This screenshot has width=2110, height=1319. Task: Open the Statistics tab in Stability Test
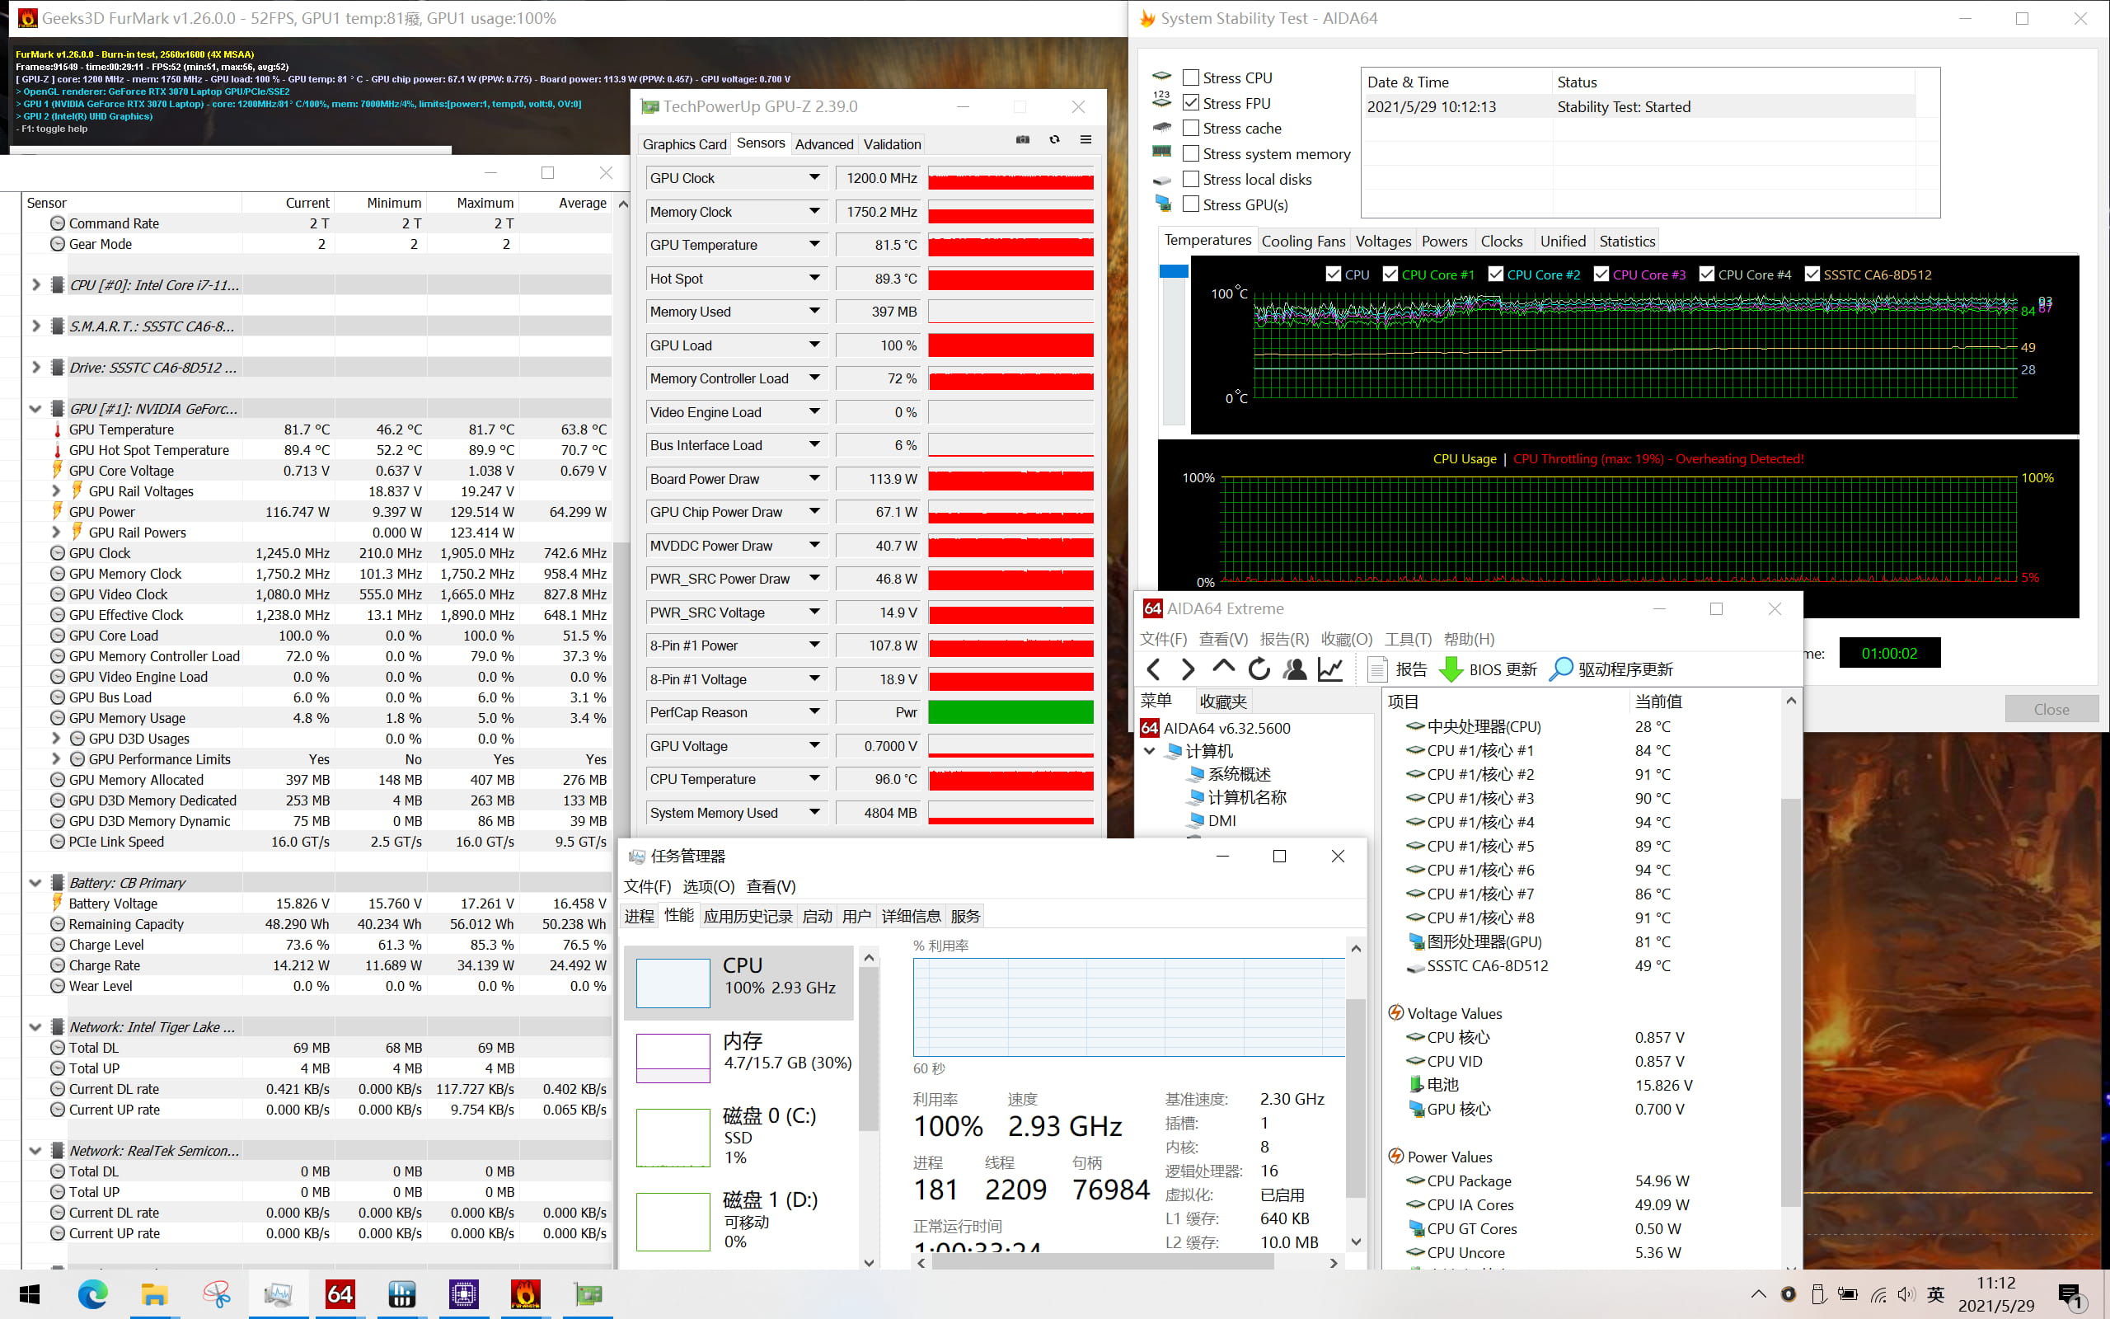click(x=1627, y=242)
